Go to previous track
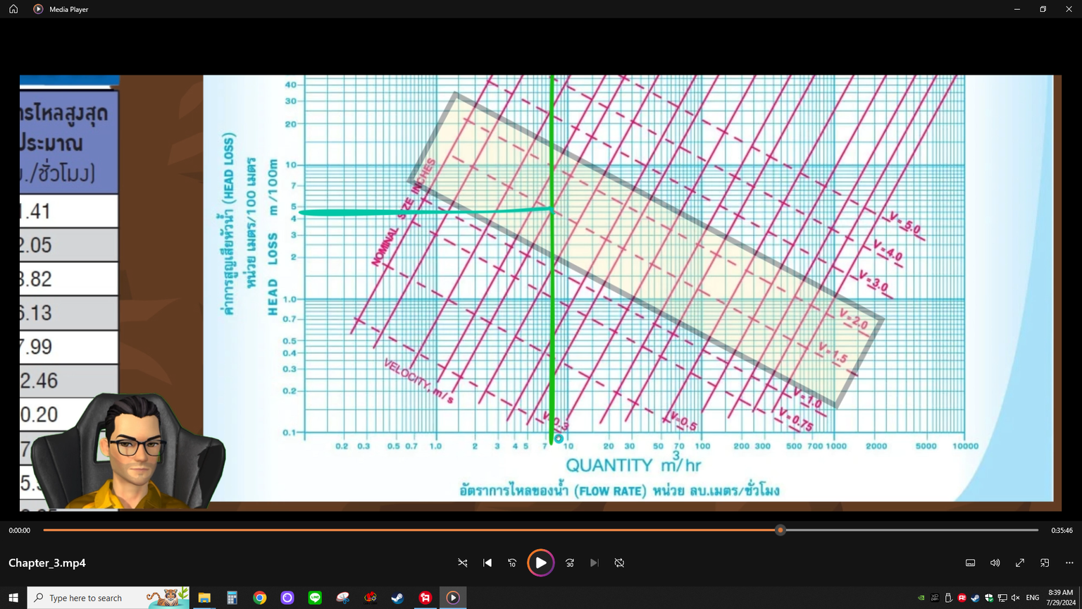Screen dimensions: 1082x609 tap(487, 562)
